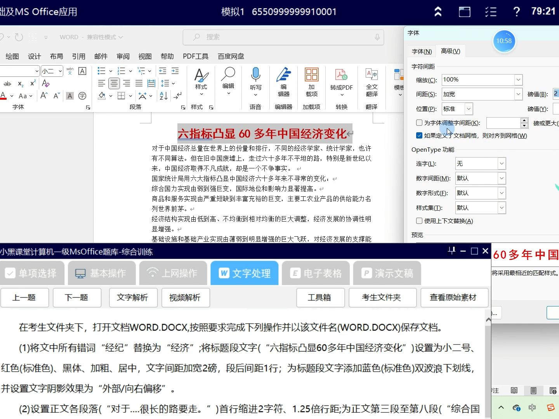This screenshot has height=419, width=559.
Task: Click the kerning points stepper arrows
Action: (524, 123)
